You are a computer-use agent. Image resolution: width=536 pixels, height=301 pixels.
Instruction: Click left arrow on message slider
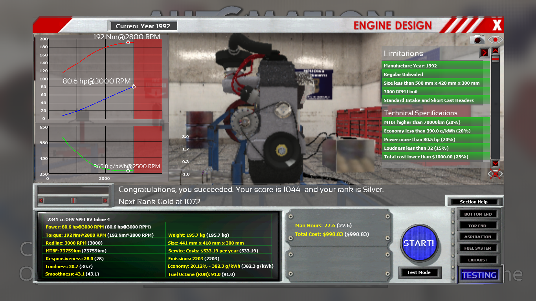coord(40,200)
